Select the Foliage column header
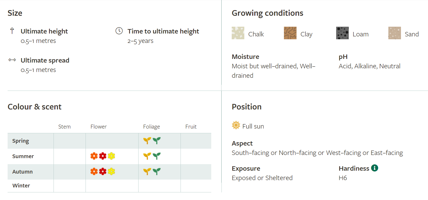 click(151, 127)
